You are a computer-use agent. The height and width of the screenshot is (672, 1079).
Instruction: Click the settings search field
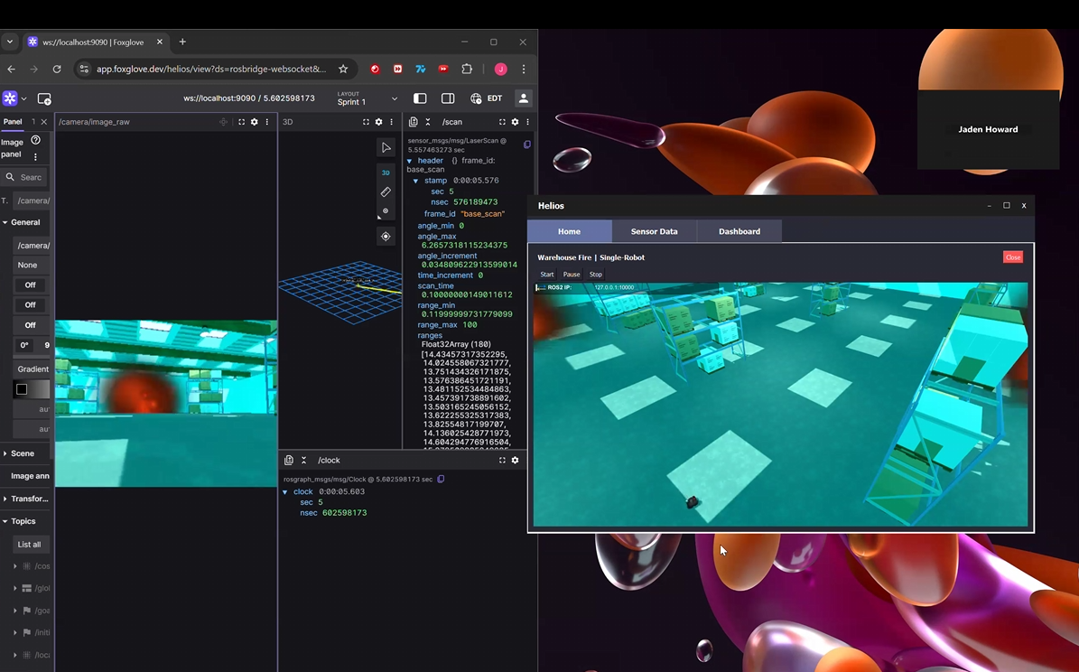point(25,177)
